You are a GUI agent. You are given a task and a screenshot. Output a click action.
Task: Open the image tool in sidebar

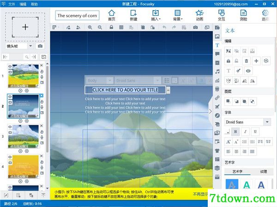pyautogui.click(x=217, y=37)
